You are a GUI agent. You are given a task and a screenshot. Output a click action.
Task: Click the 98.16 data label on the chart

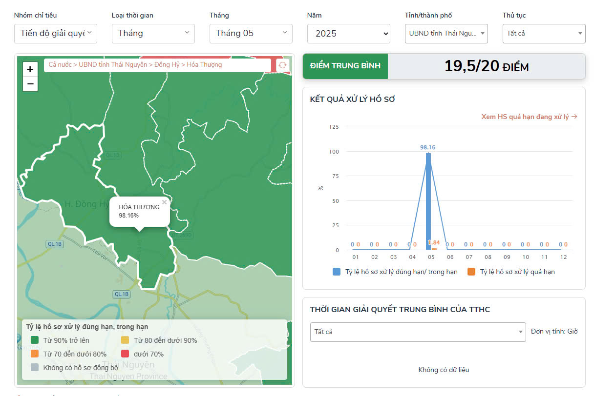point(427,147)
